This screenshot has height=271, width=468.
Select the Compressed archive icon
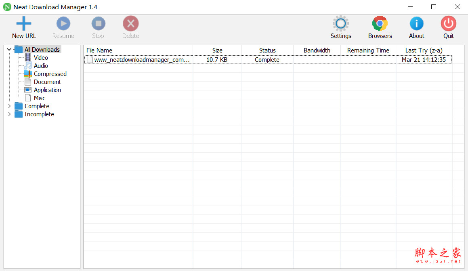[x=28, y=74]
